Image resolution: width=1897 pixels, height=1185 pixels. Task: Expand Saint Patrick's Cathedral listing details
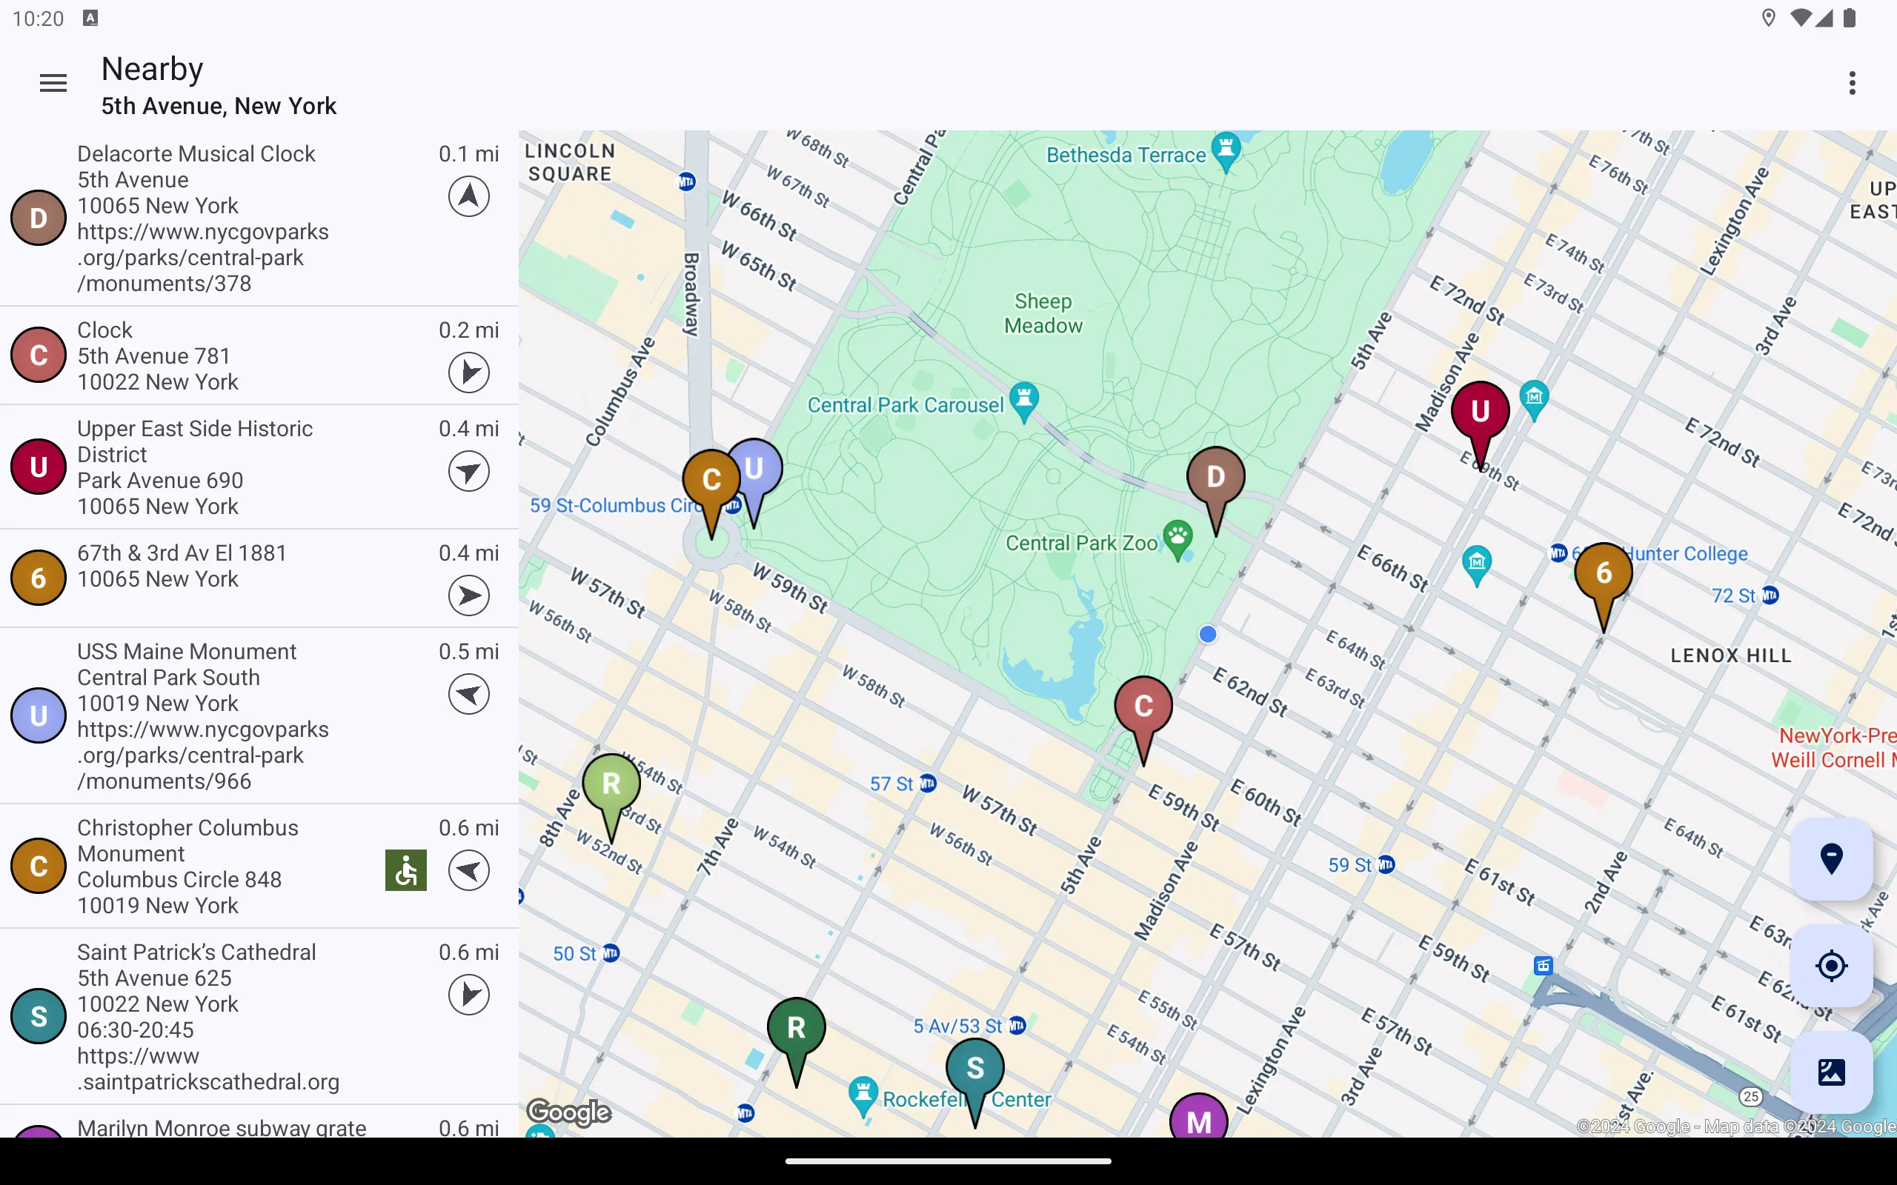coord(253,1015)
